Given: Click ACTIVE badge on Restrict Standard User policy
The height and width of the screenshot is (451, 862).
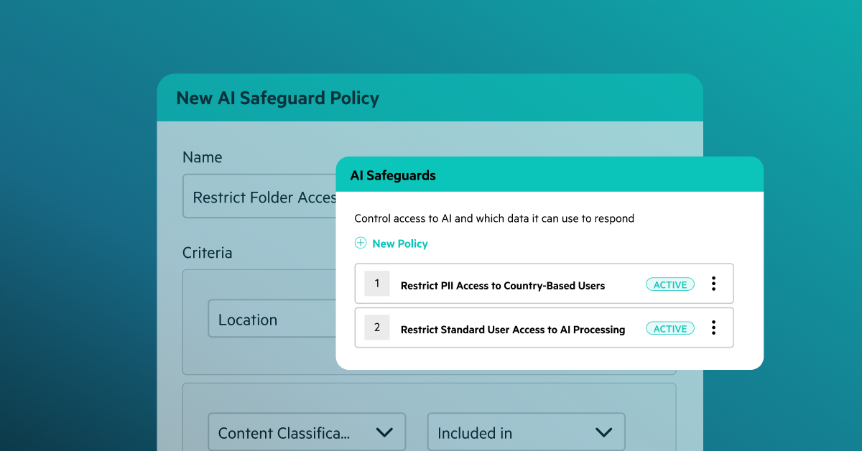Looking at the screenshot, I should pos(670,329).
